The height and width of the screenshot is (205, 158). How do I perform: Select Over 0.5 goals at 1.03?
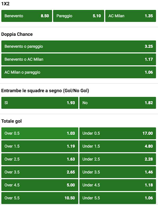pyautogui.click(x=40, y=133)
